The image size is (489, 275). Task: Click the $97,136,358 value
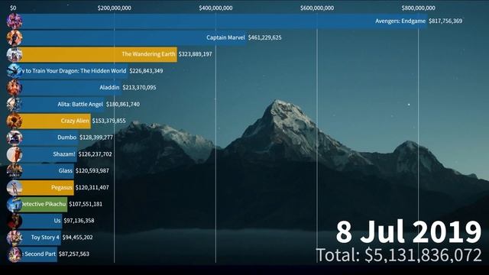(x=79, y=221)
